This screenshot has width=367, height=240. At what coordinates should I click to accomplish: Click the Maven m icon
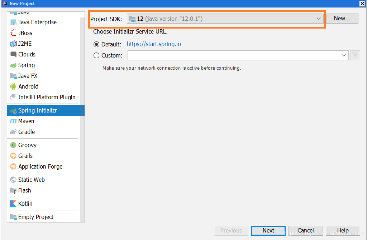pyautogui.click(x=13, y=121)
